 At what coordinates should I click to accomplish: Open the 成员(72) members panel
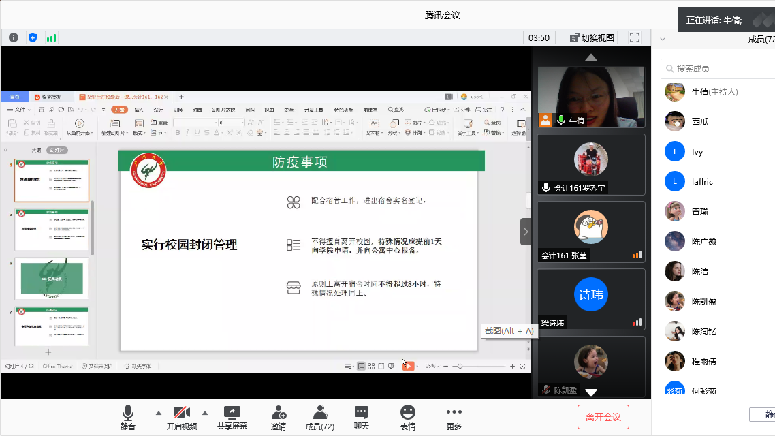(319, 417)
